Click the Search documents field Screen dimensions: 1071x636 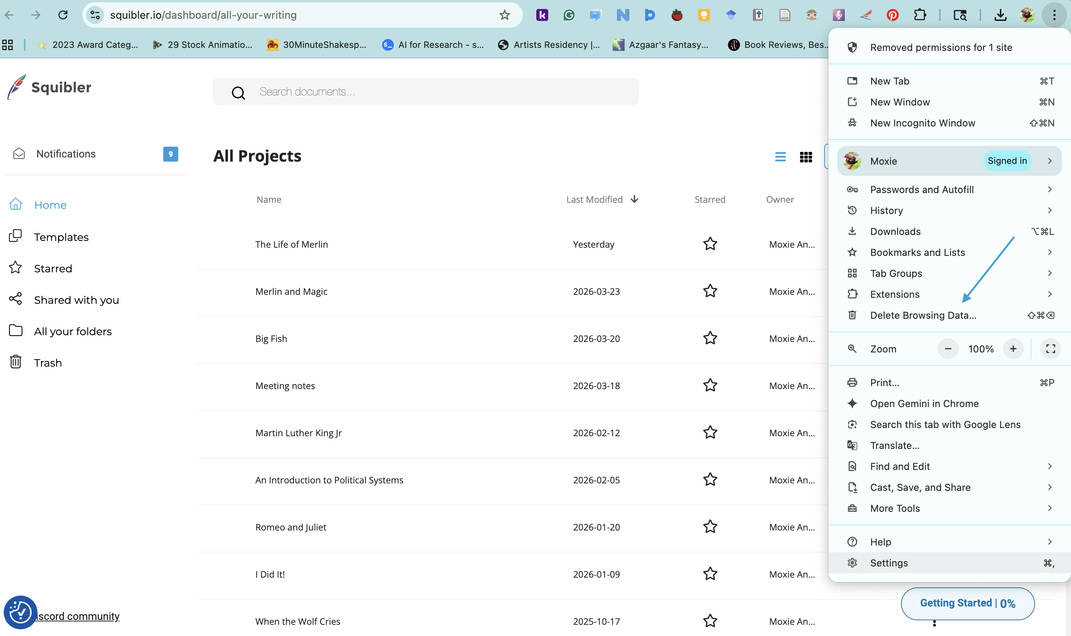425,92
